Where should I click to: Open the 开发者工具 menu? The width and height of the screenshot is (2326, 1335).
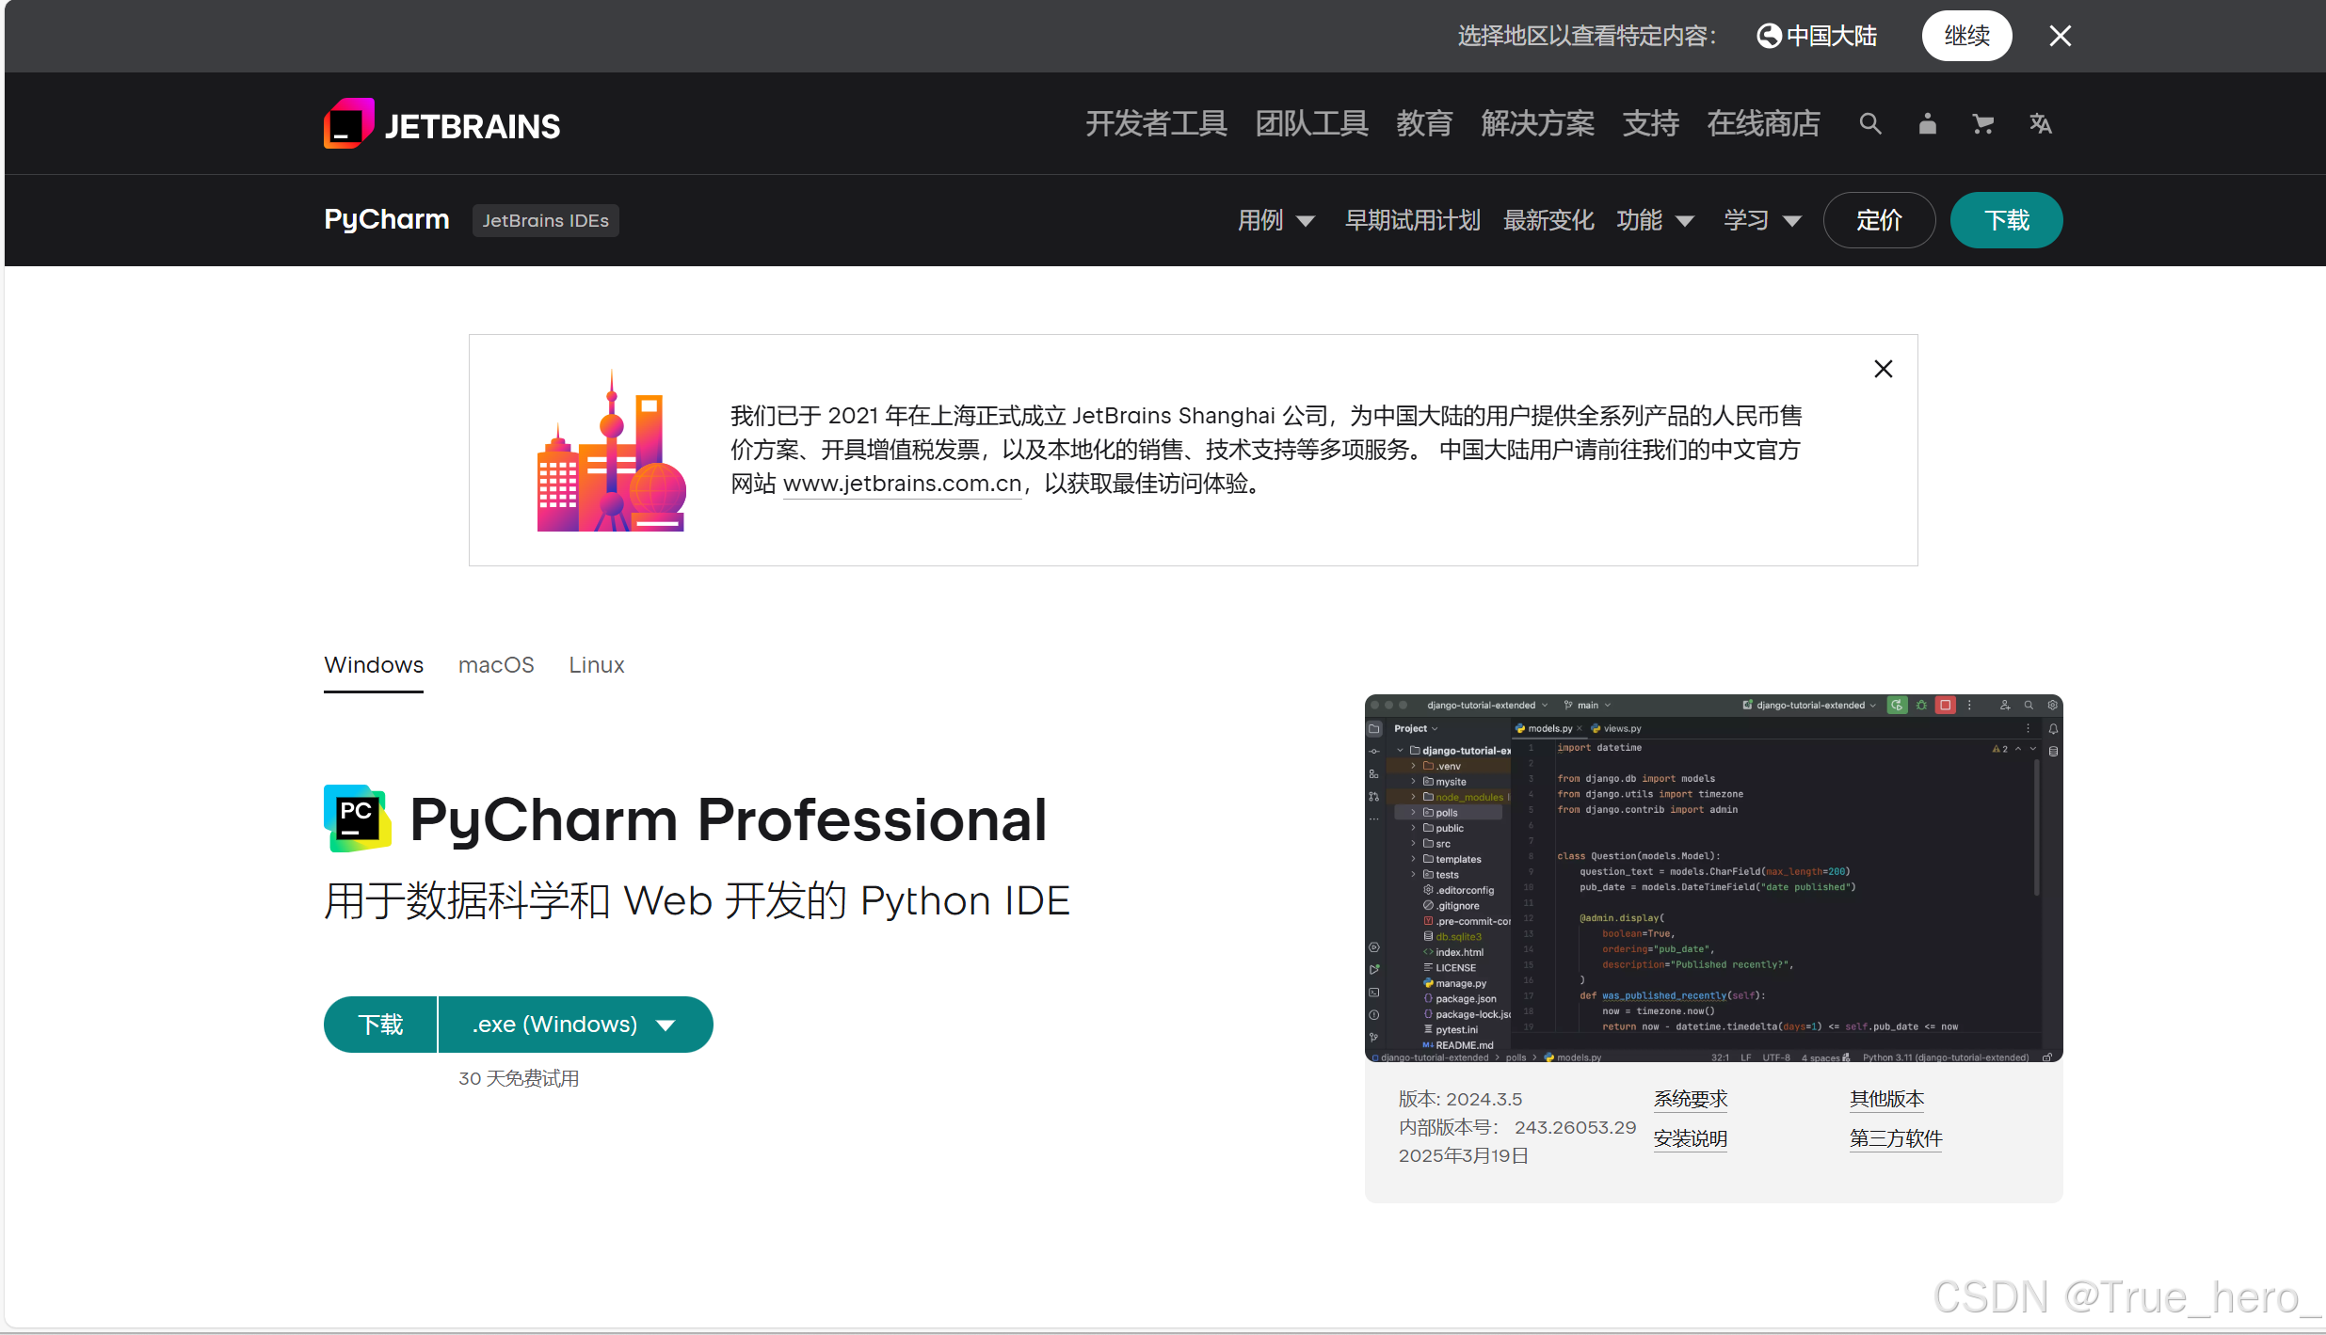(x=1156, y=123)
